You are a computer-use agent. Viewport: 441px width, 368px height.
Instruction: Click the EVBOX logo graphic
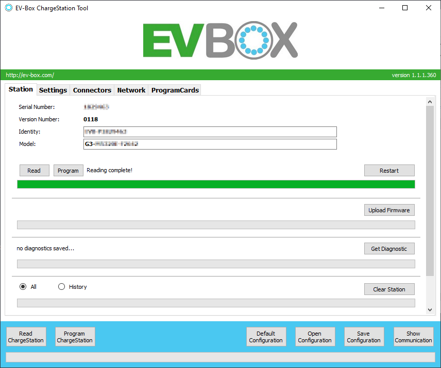(x=220, y=40)
